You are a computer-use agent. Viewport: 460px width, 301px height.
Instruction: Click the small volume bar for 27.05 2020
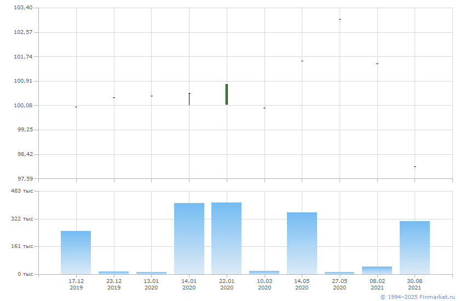click(340, 273)
